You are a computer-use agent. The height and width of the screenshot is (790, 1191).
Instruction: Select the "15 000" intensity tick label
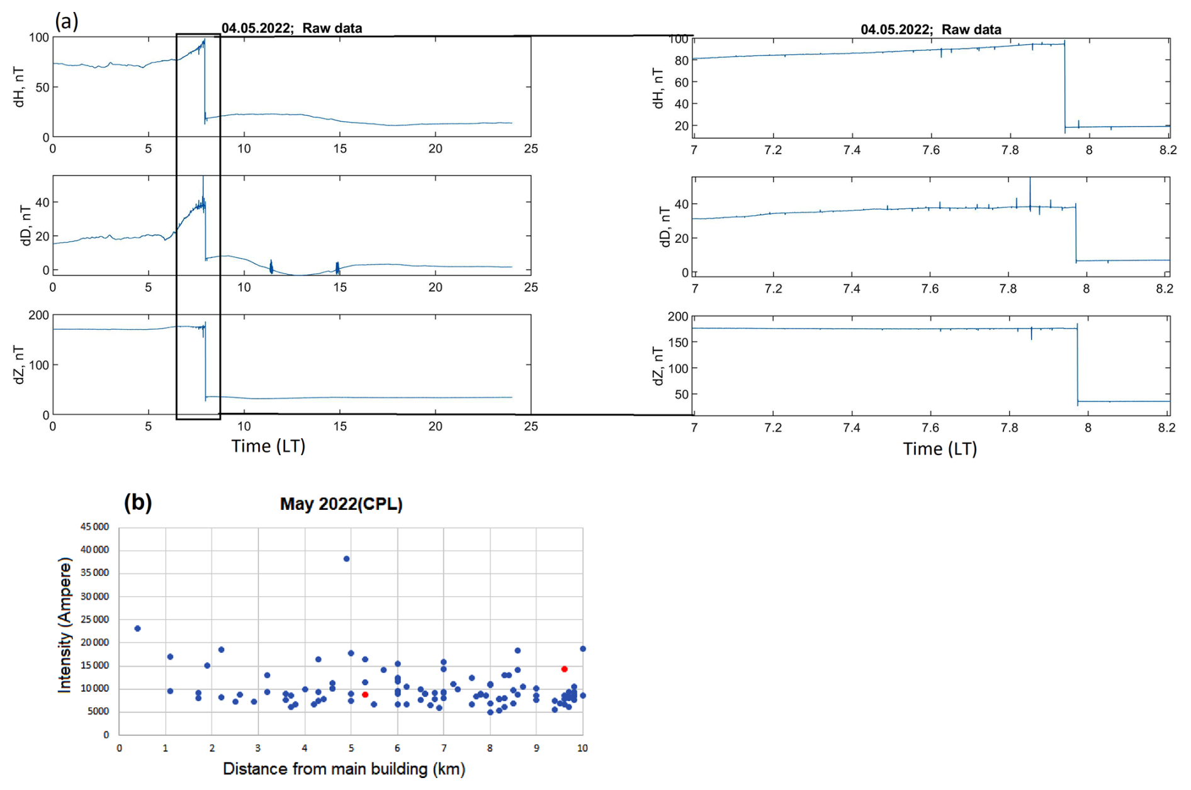click(x=94, y=665)
